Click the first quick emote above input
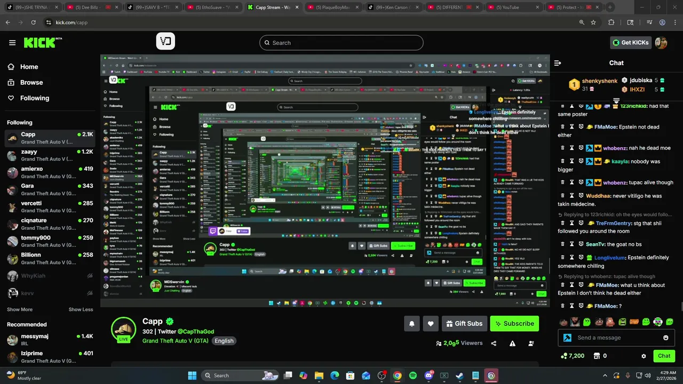 (x=563, y=322)
